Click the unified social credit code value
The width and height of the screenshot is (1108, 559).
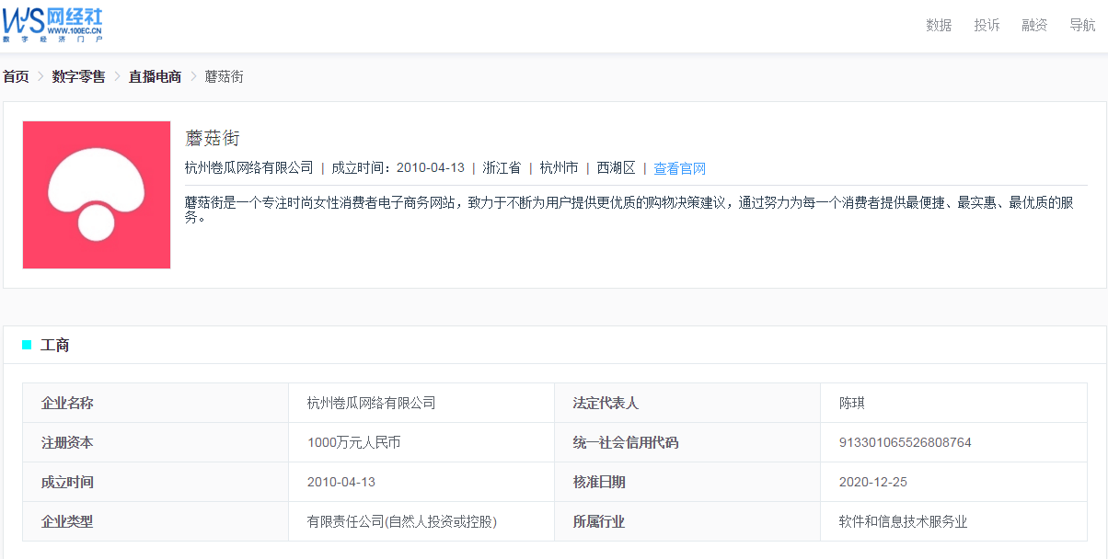pos(905,442)
